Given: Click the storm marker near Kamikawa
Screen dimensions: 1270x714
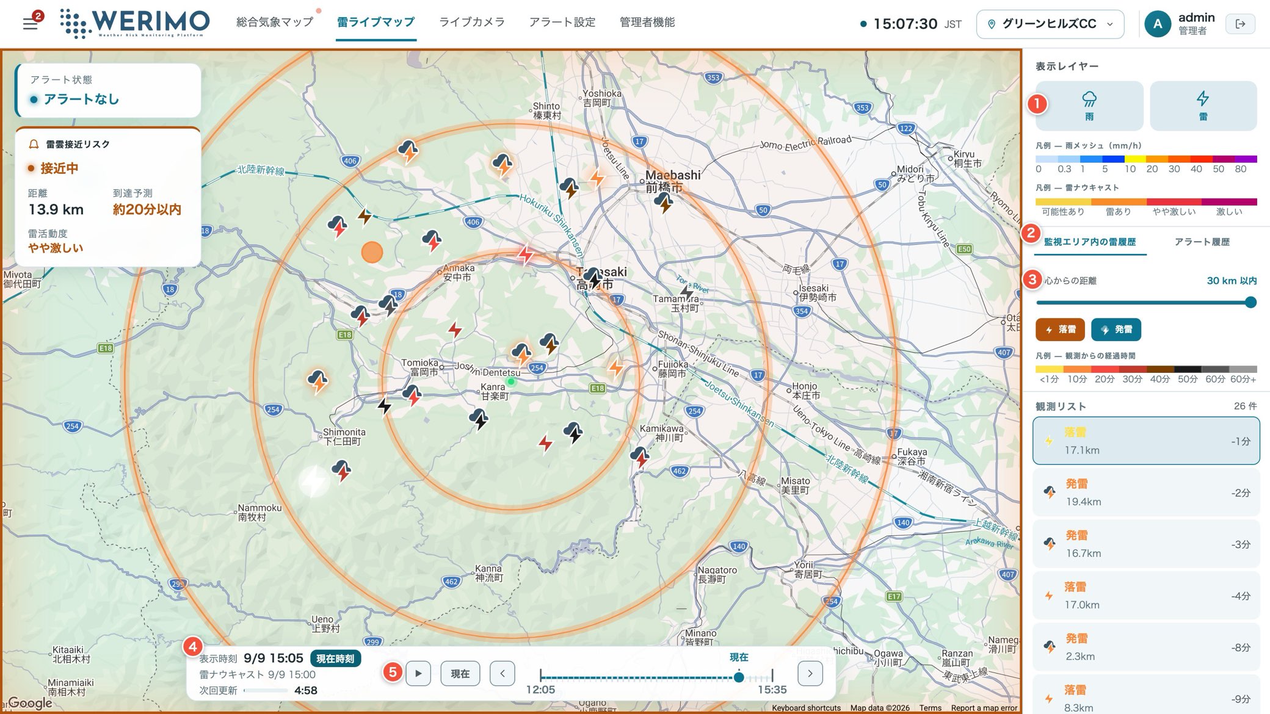Looking at the screenshot, I should [640, 457].
